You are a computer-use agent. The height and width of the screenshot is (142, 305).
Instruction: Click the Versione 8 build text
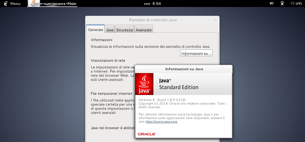[x=162, y=100]
